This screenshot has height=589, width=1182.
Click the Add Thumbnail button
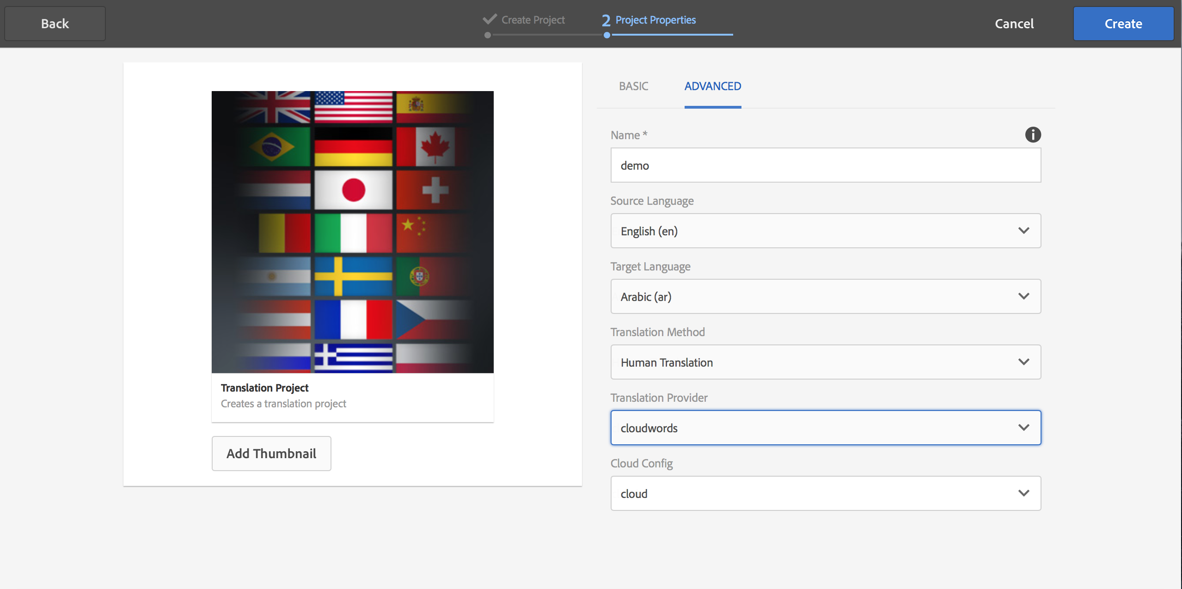point(271,454)
